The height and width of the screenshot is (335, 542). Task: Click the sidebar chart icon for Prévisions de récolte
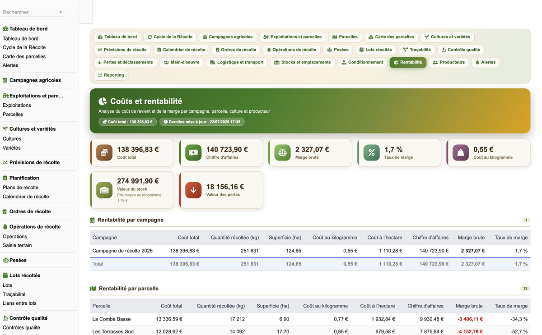click(5, 162)
